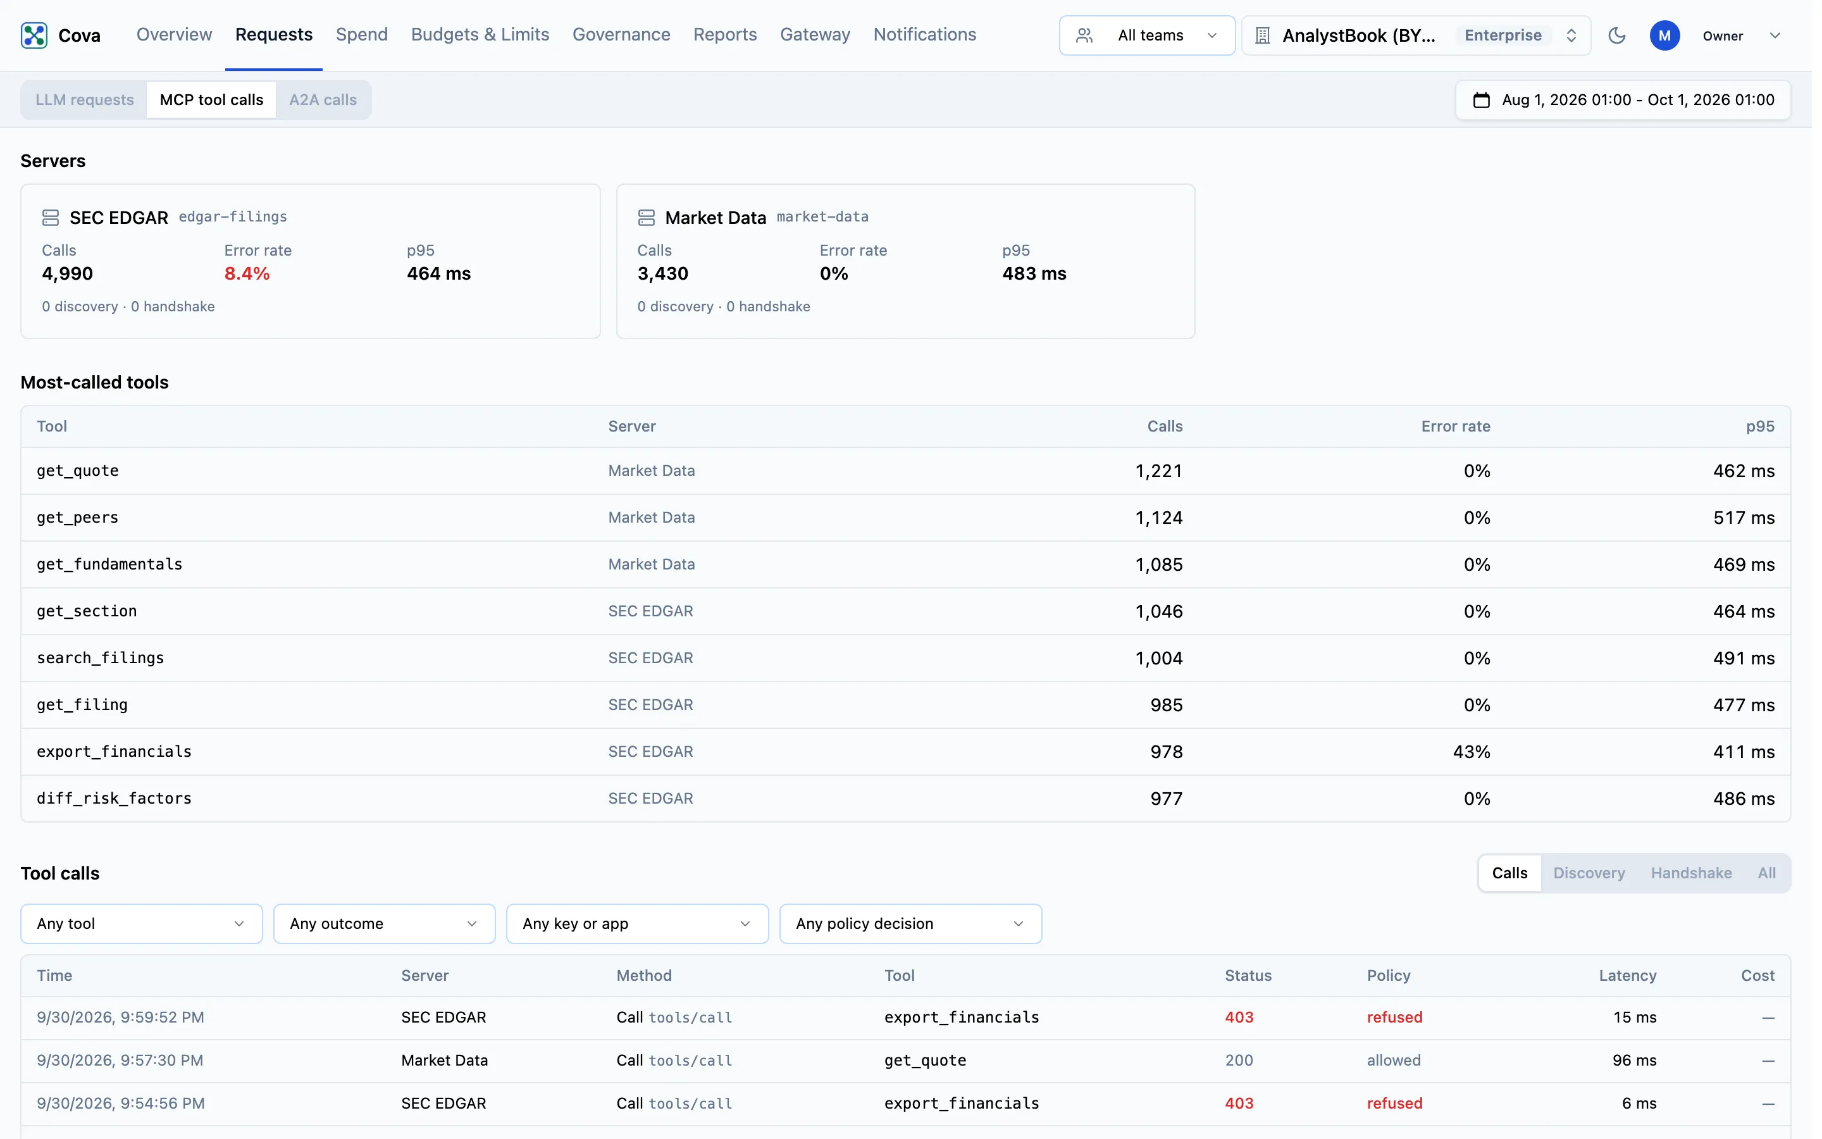This screenshot has width=1822, height=1139.
Task: Open the Gateway tab
Action: (815, 35)
